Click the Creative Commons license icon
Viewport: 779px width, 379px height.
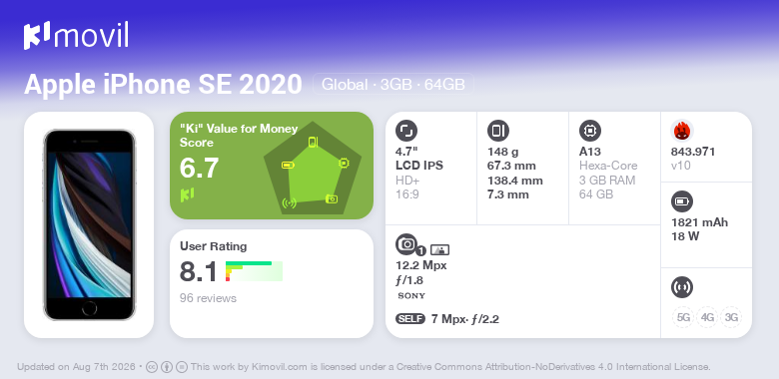point(152,367)
